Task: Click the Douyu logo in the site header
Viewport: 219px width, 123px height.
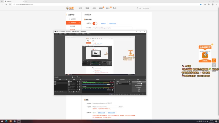Action: [70, 8]
